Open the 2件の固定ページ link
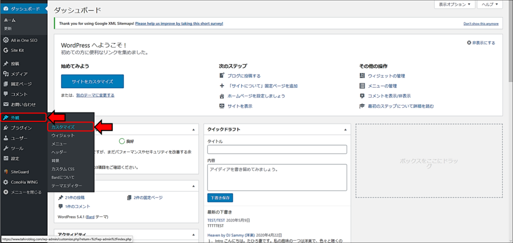 [x=148, y=197]
